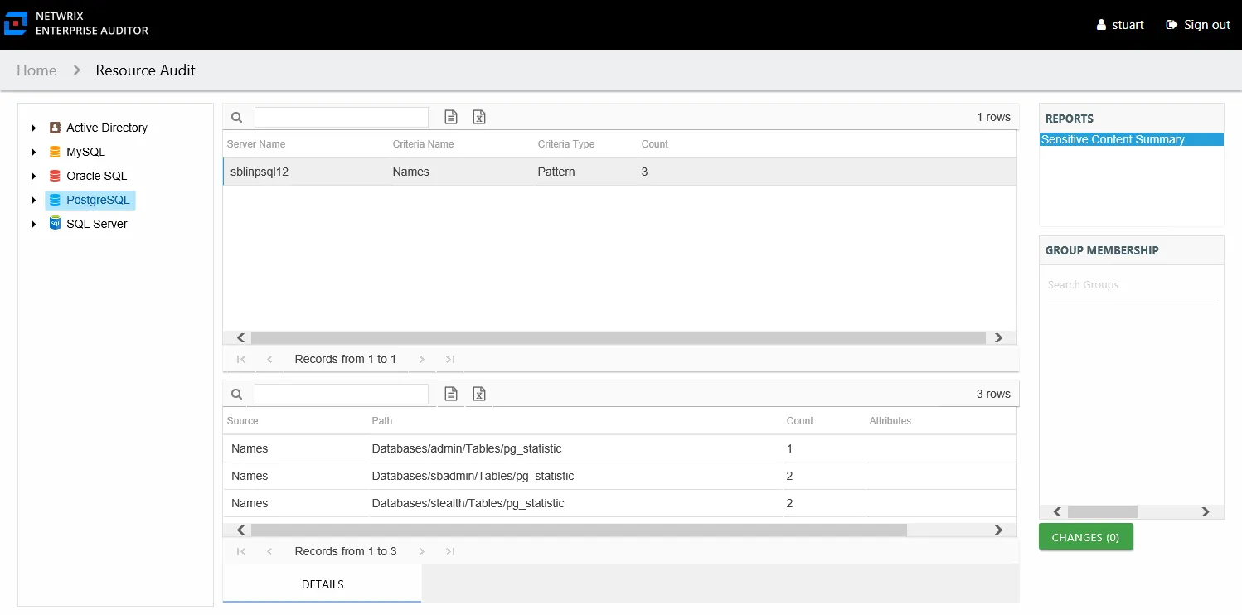Expand the MySQL tree node
Screen dimensions: 1242x615
pos(33,152)
